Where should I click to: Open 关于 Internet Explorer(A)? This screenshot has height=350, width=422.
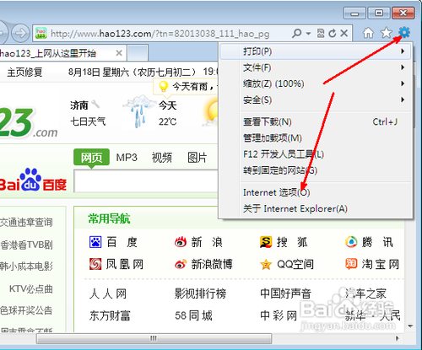click(x=316, y=208)
